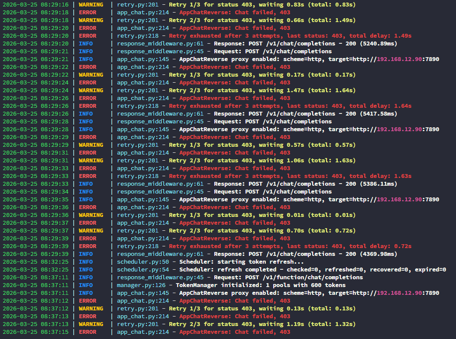Image resolution: width=456 pixels, height=339 pixels.
Task: Click the timestamp '2026-03-25 08:29:16'
Action: pos(36,5)
